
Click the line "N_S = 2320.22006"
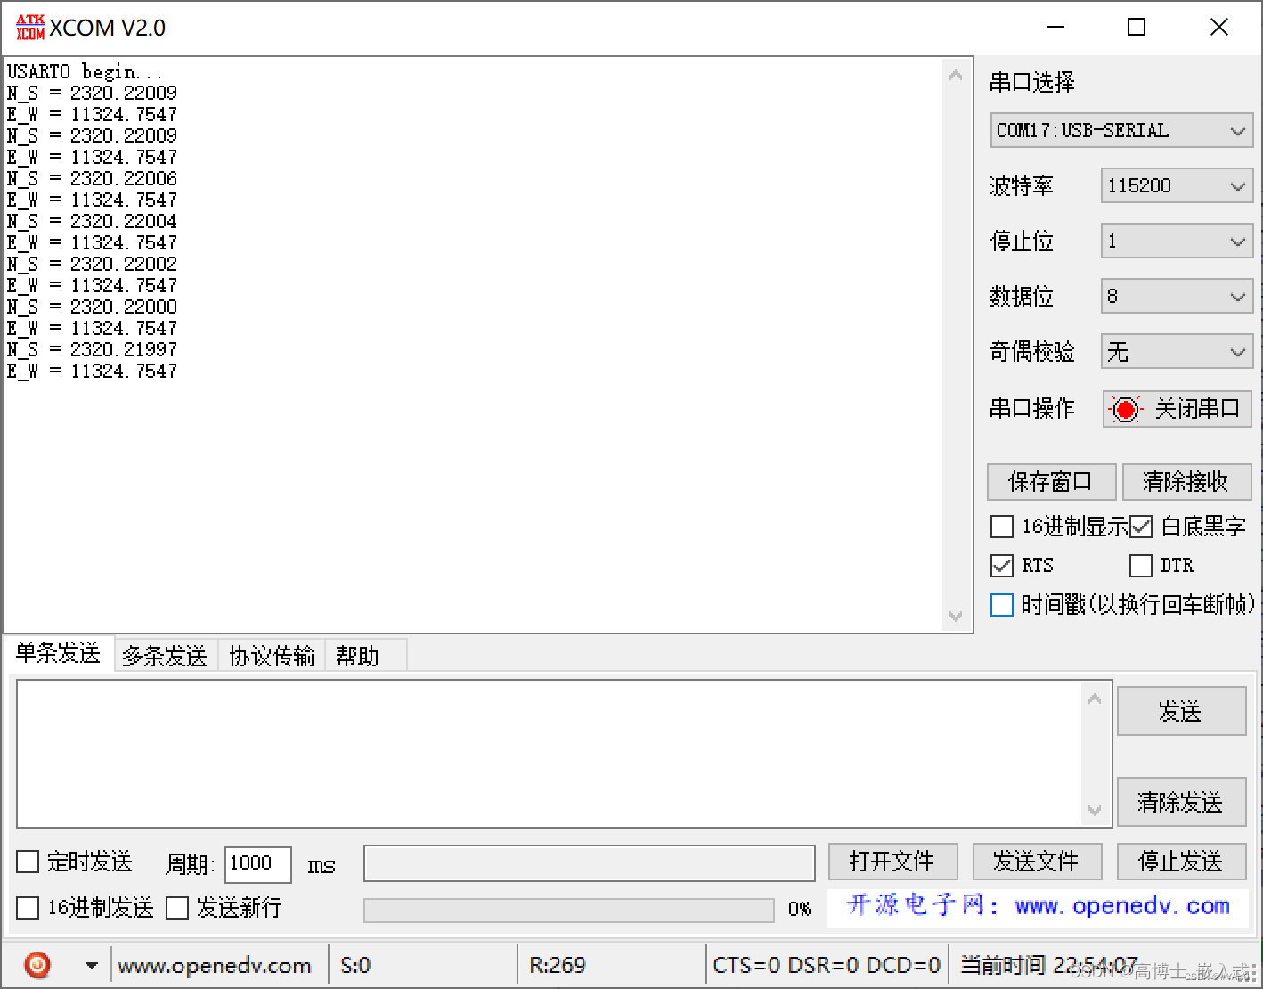pyautogui.click(x=92, y=178)
